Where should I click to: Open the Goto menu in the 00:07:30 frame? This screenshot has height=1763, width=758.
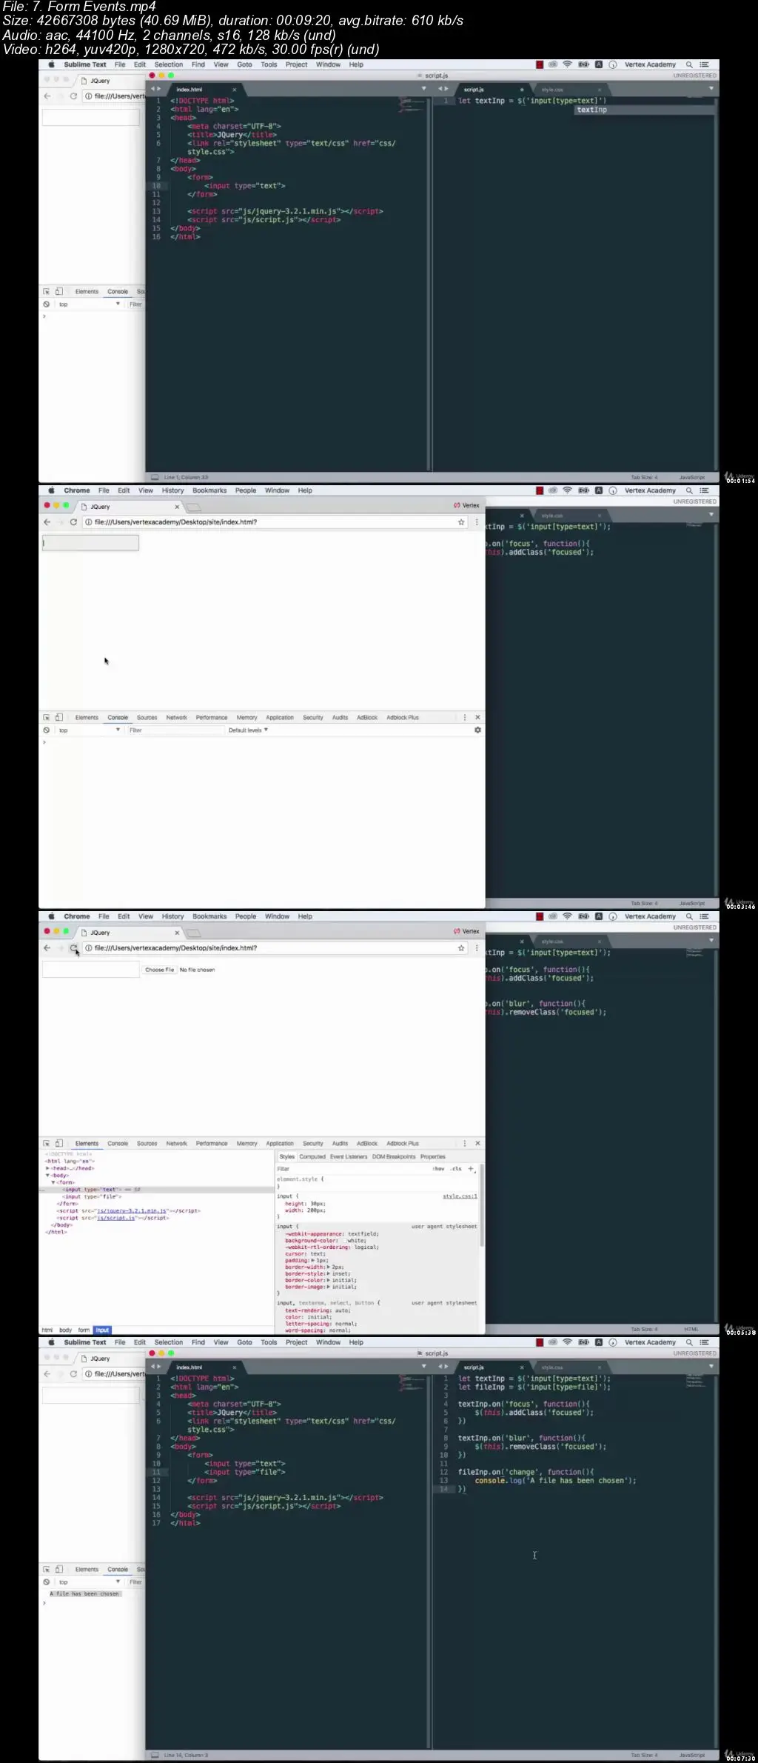point(244,1342)
